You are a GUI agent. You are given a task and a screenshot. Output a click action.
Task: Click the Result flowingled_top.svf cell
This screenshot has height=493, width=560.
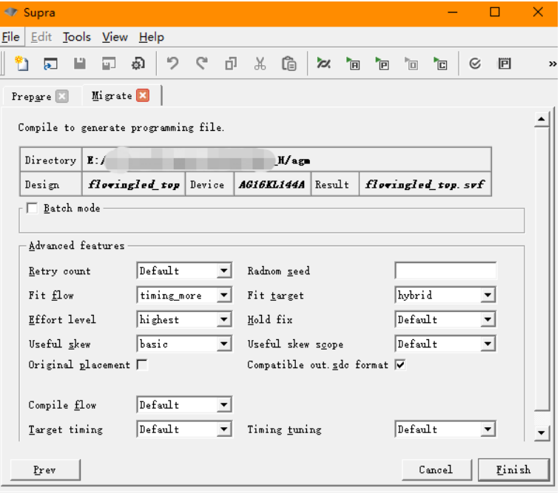coord(425,185)
